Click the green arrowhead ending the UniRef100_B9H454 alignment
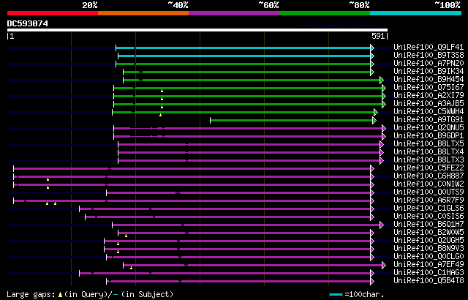 coord(382,80)
